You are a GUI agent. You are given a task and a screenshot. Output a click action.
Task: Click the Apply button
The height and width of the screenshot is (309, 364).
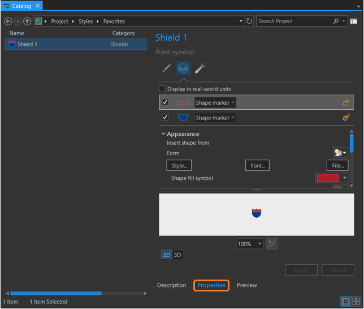pyautogui.click(x=301, y=270)
